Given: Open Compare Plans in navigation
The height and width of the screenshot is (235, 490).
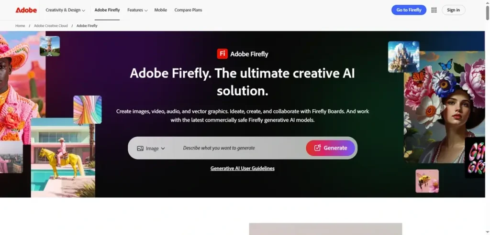Looking at the screenshot, I should pos(188,10).
